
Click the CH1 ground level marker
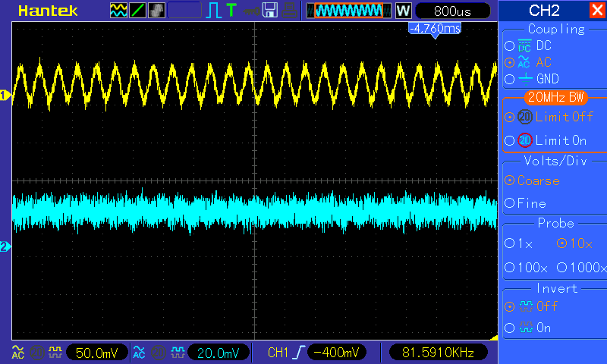pyautogui.click(x=5, y=95)
